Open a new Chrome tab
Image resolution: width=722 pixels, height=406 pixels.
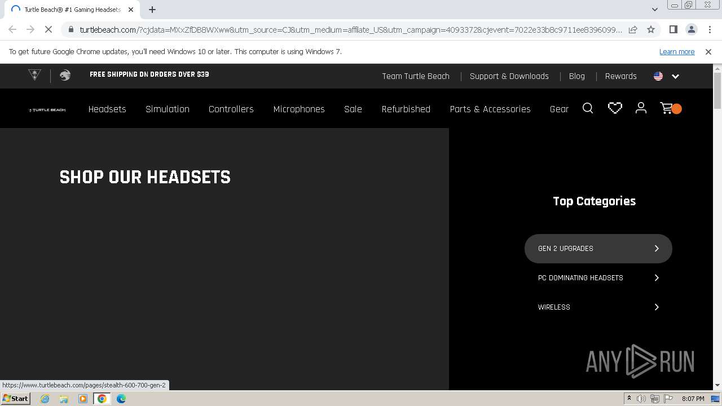click(152, 10)
